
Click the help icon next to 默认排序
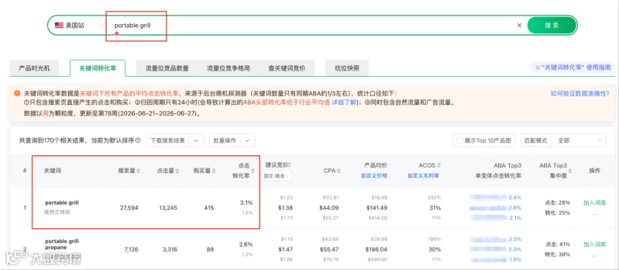coord(138,140)
